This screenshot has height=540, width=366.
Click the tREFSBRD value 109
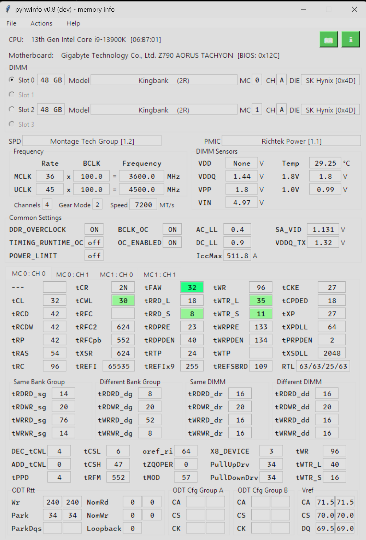click(x=261, y=366)
